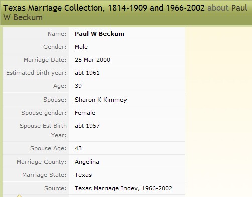Click the Source field label
The image size is (252, 197).
55,188
